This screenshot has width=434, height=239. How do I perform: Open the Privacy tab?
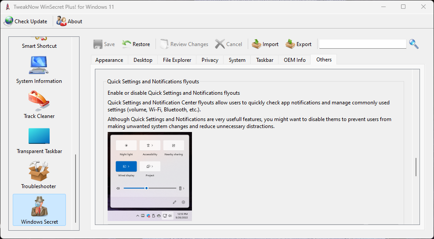pyautogui.click(x=210, y=60)
